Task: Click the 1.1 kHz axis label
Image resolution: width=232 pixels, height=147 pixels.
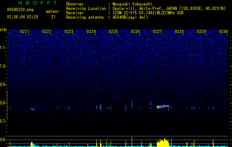Action: click(3, 48)
